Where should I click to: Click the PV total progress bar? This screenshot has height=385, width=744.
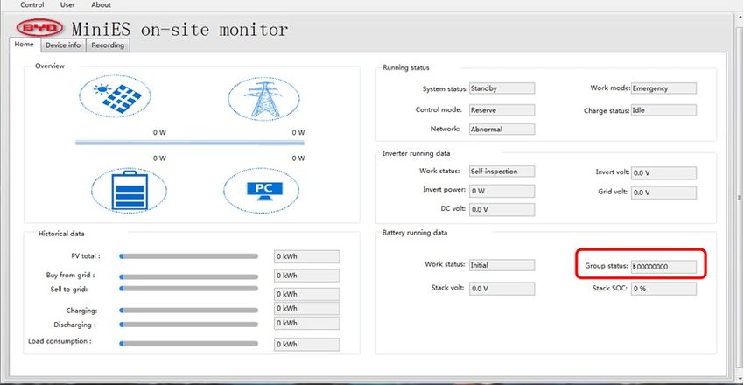point(189,256)
